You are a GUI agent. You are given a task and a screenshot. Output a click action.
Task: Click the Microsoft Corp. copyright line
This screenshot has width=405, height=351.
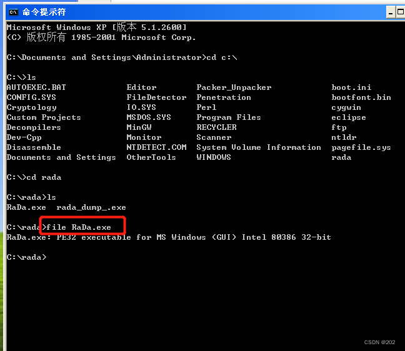101,37
